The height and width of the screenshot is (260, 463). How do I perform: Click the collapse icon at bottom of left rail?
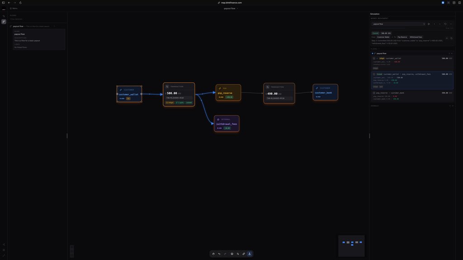4,255
